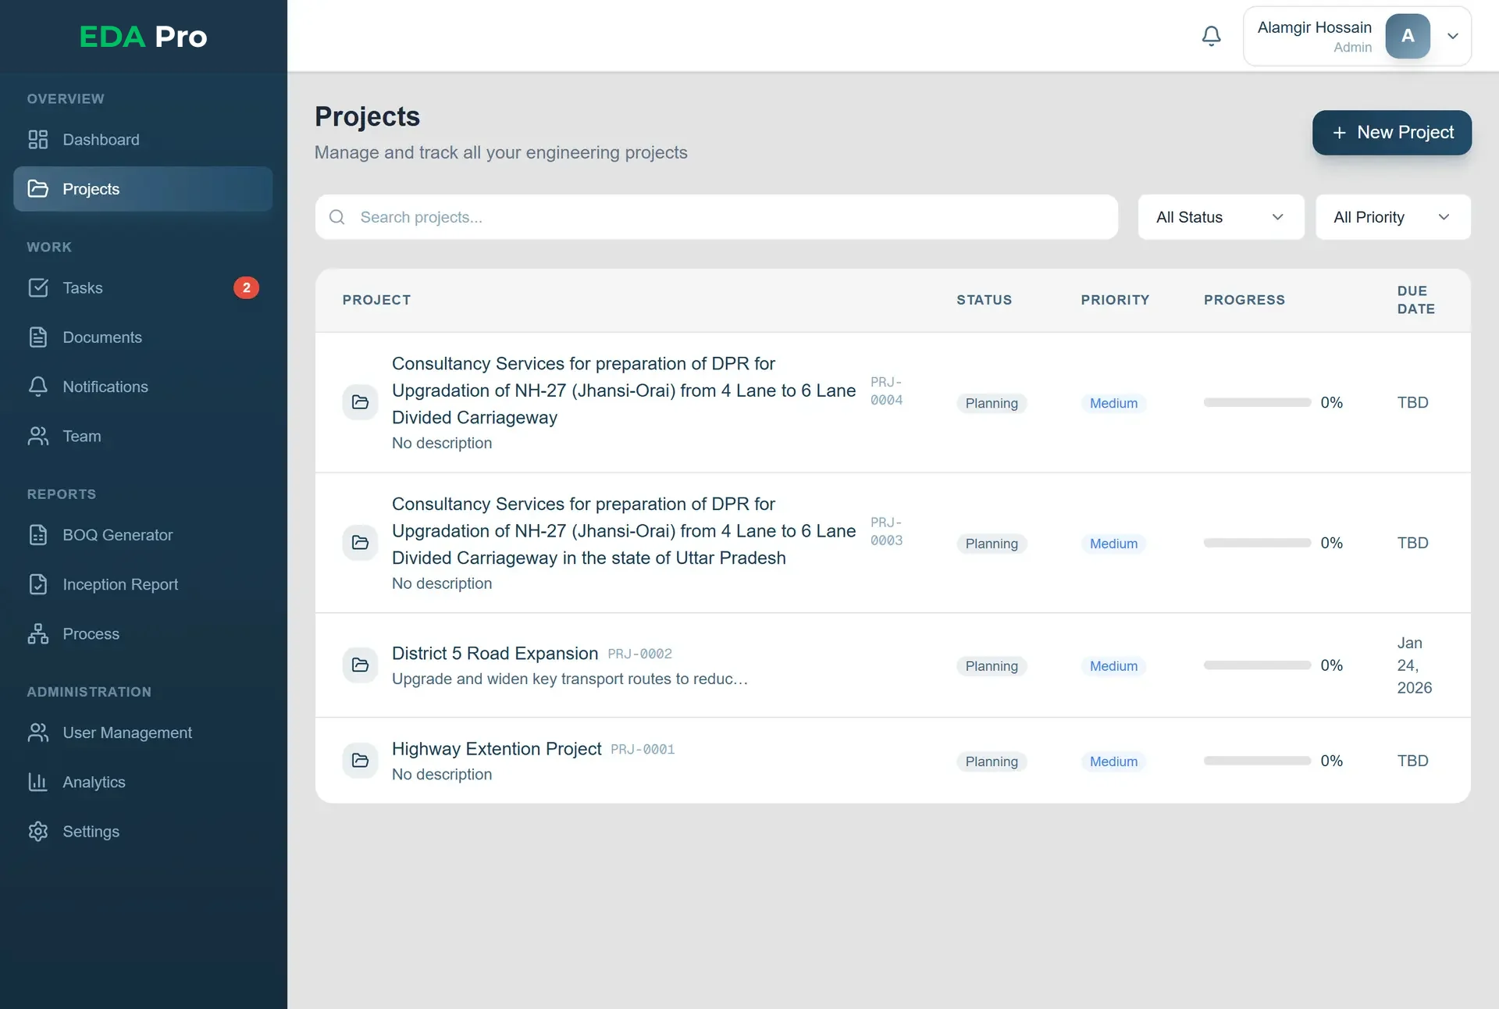Screen dimensions: 1499x1009
Task: Click the New Project button
Action: point(1391,132)
